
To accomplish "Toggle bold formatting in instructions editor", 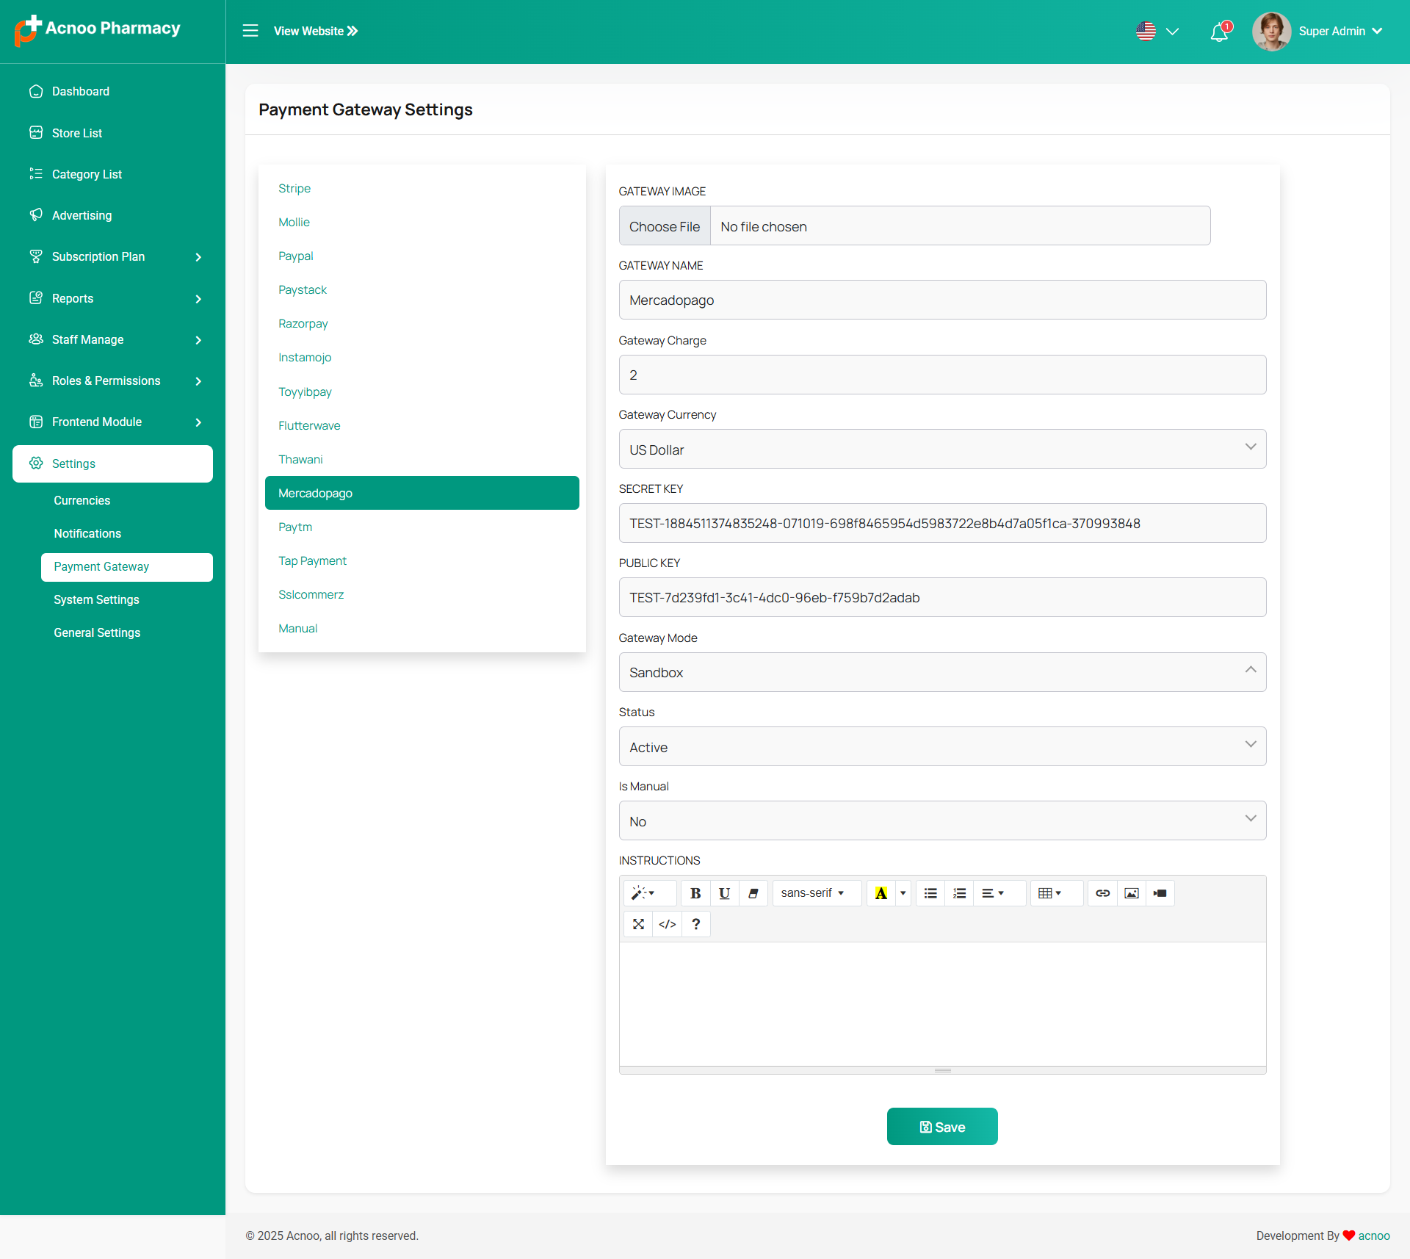I will click(695, 893).
